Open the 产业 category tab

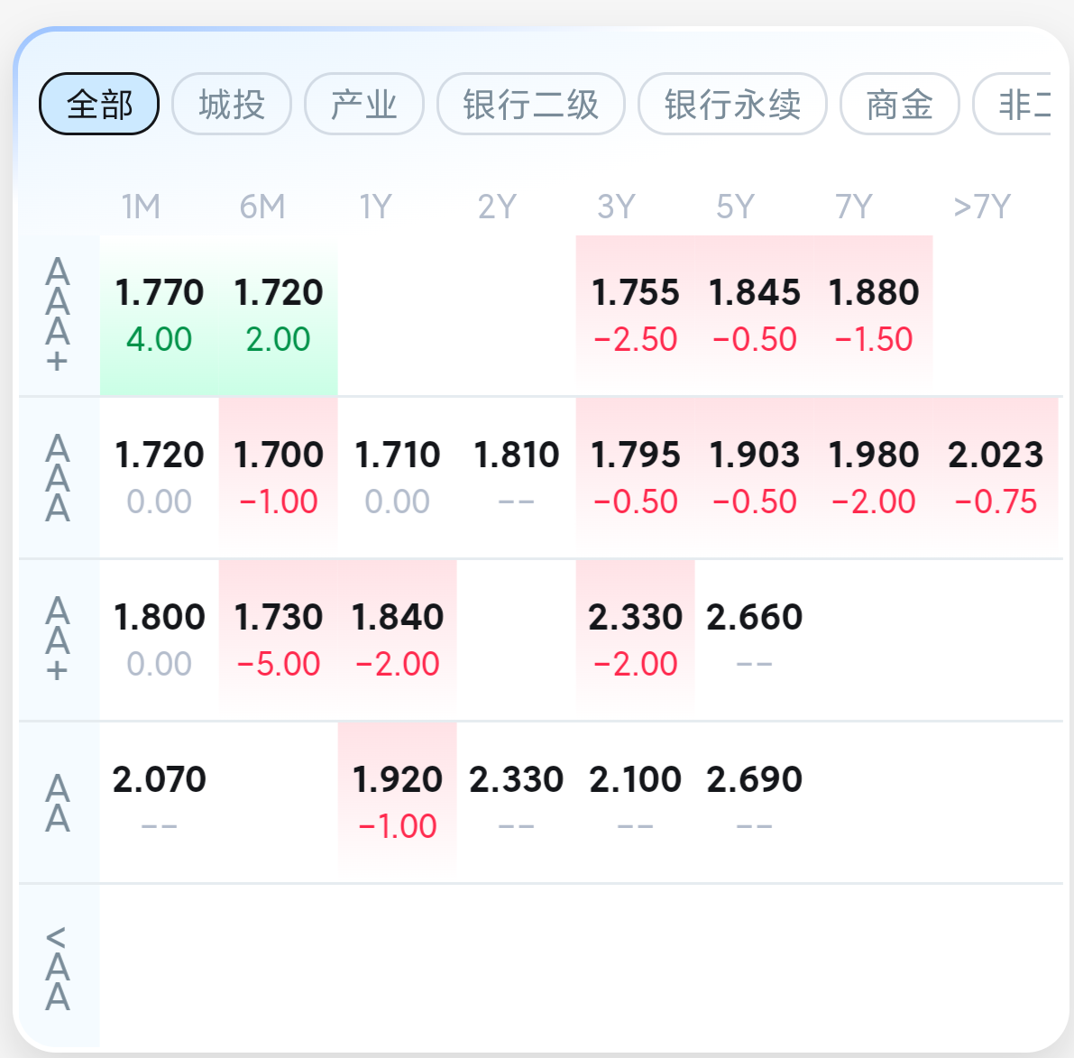click(x=363, y=104)
